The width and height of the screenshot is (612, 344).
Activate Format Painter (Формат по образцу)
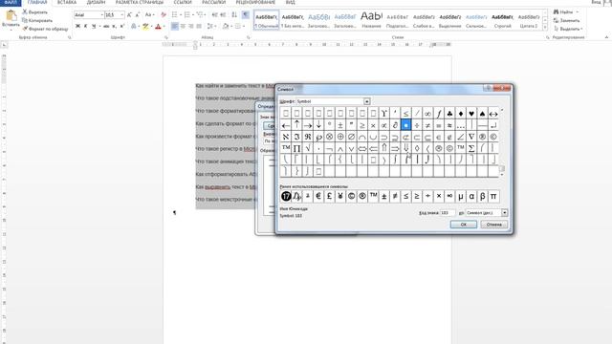point(45,29)
